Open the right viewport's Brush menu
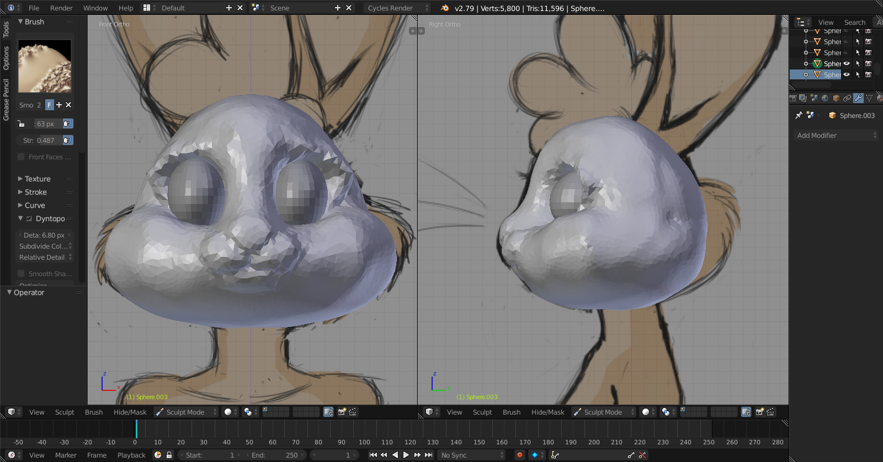 coord(512,412)
